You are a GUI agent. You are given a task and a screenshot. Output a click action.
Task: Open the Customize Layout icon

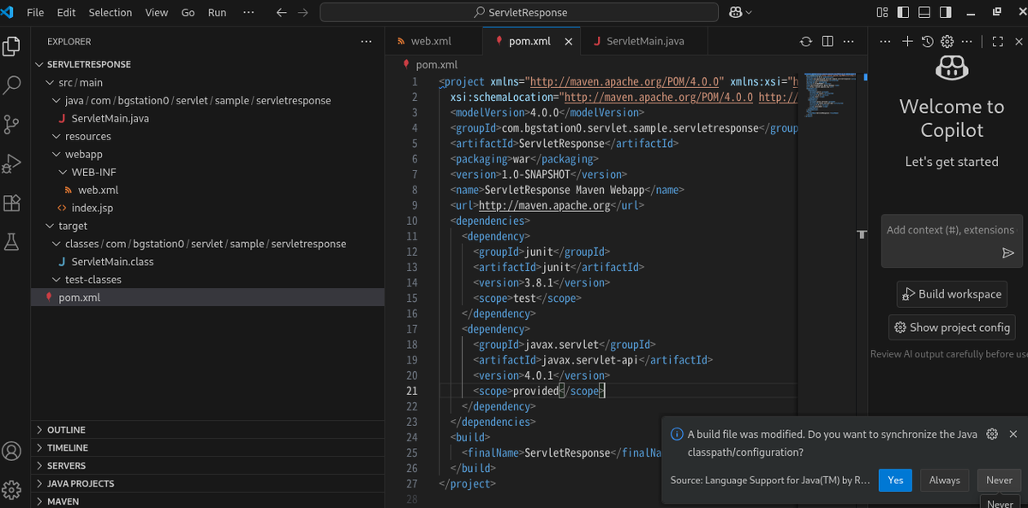coord(882,13)
